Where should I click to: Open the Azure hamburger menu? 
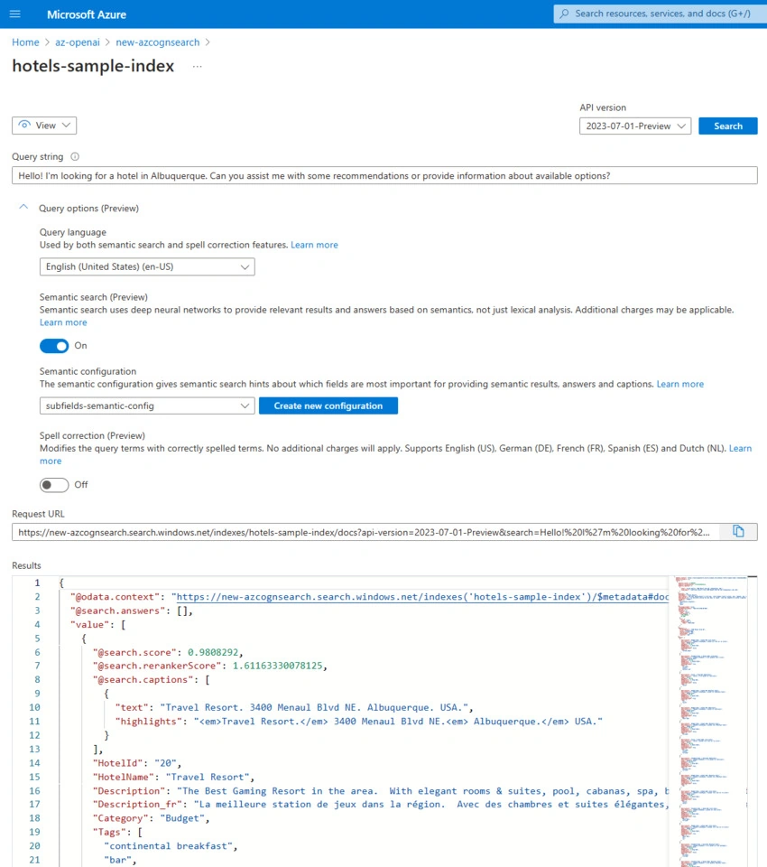(15, 14)
